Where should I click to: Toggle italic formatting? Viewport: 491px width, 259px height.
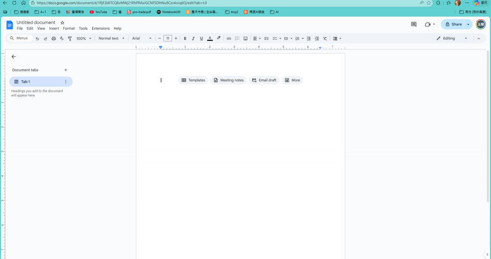(193, 38)
